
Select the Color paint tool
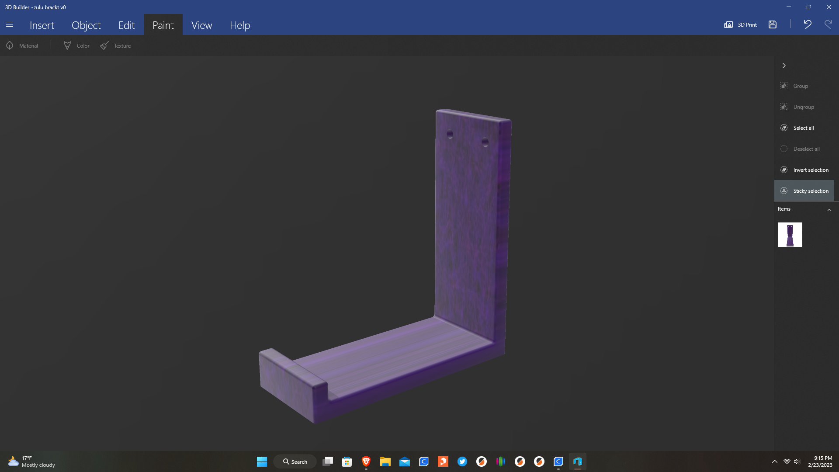(x=76, y=45)
